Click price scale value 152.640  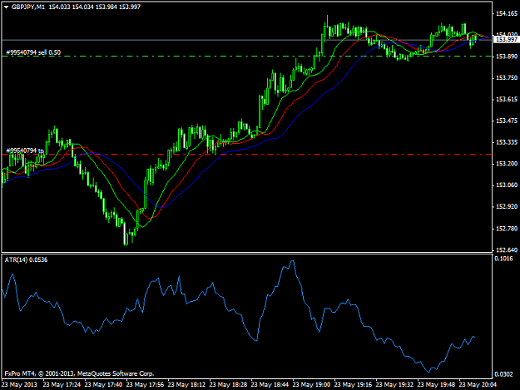507,249
